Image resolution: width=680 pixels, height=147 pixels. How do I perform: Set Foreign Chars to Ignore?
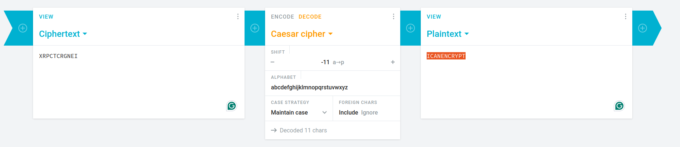point(369,113)
